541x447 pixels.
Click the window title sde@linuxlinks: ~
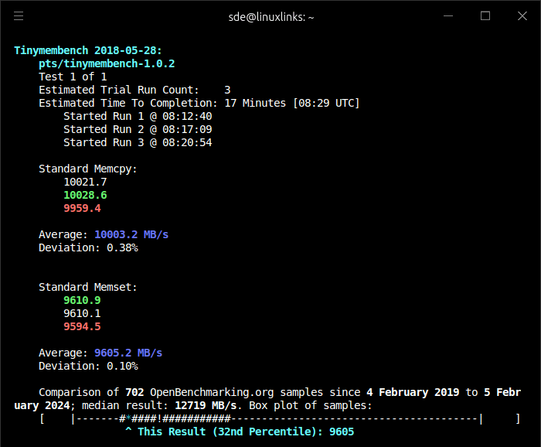[271, 17]
